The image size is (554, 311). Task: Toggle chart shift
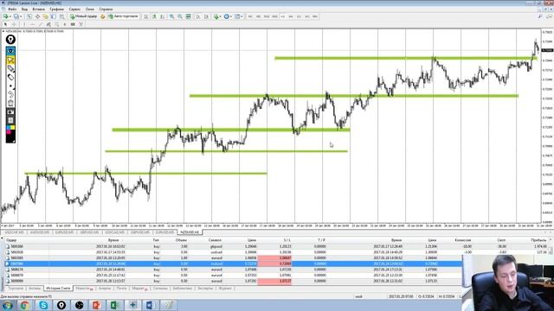[206, 16]
